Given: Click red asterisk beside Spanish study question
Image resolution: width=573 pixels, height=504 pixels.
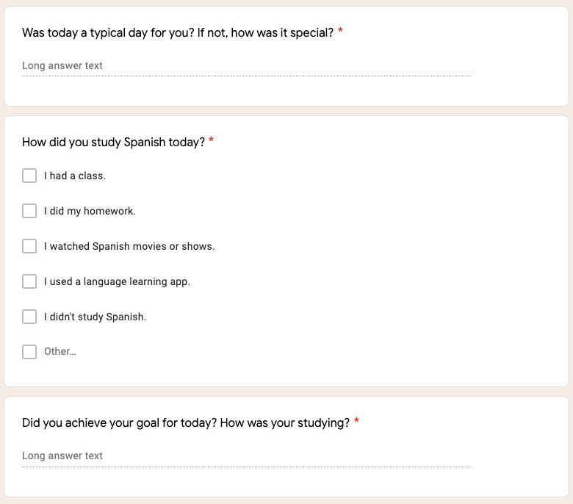Looking at the screenshot, I should pyautogui.click(x=212, y=140).
